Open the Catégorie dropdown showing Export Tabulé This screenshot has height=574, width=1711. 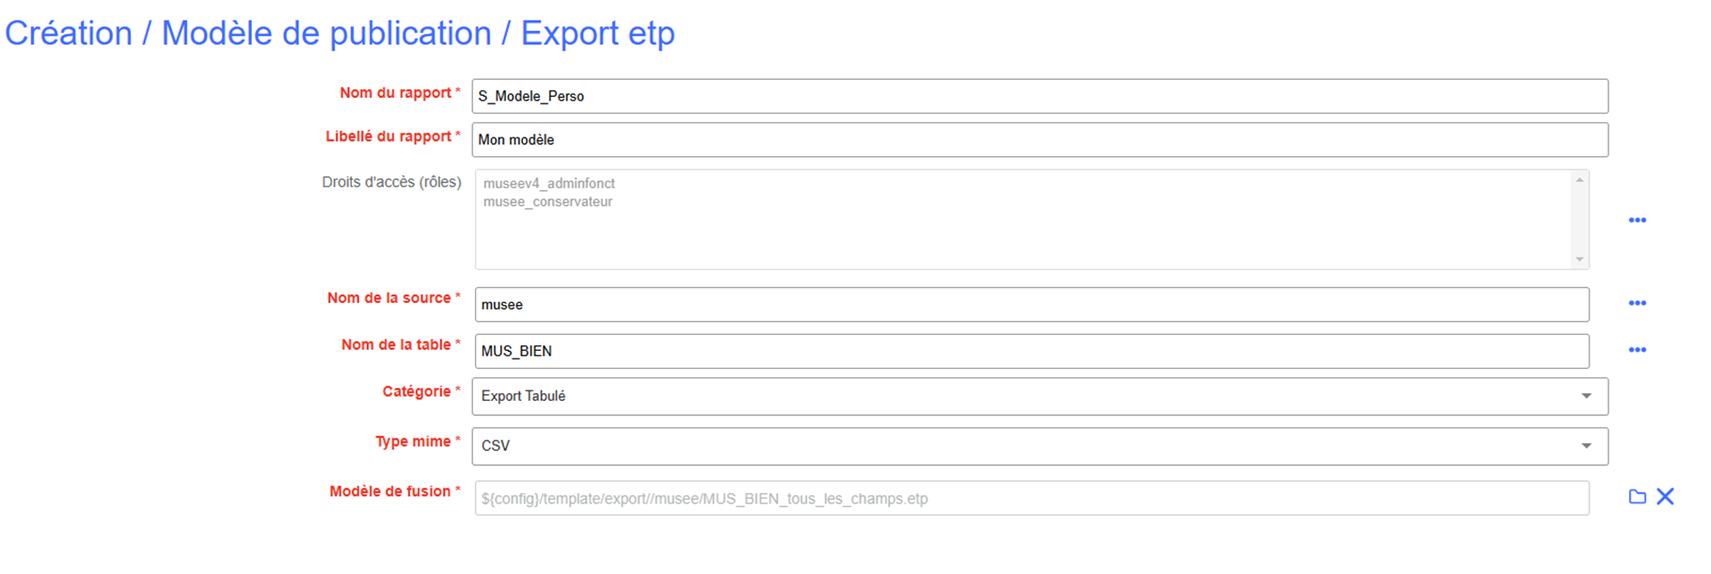[x=1039, y=396]
